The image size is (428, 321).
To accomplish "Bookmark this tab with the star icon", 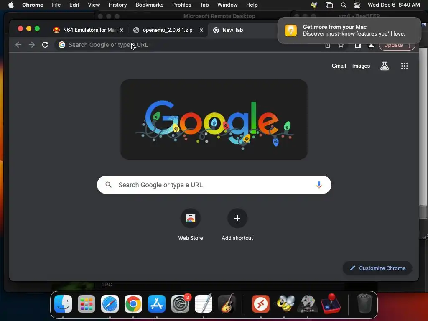I will click(341, 45).
